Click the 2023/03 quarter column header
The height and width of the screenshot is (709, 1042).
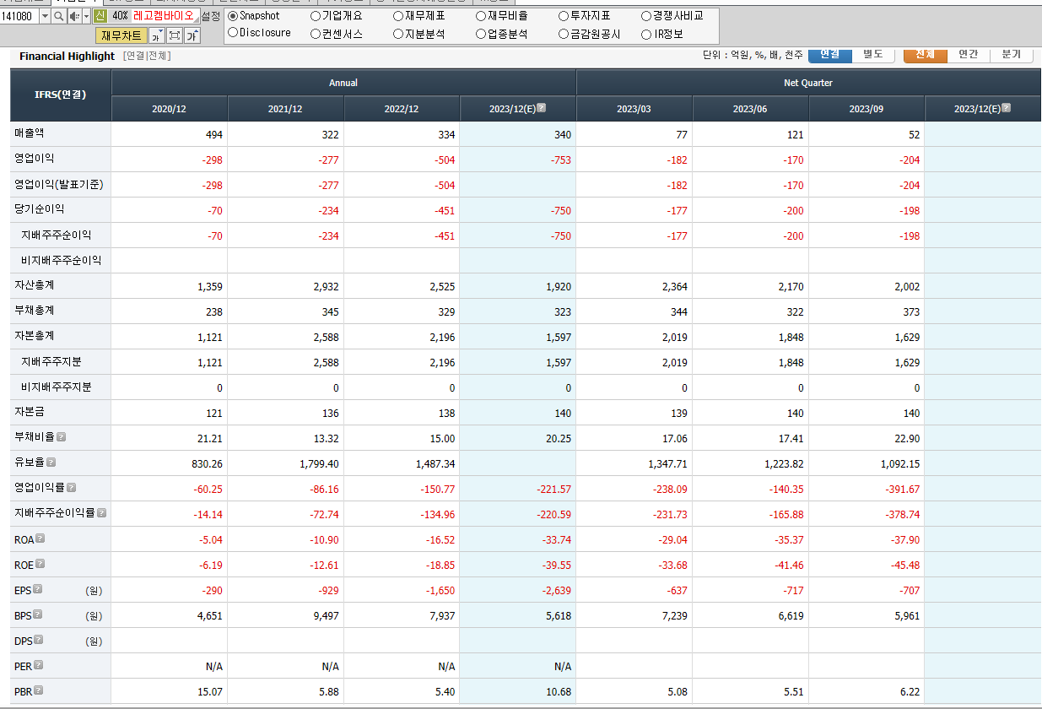634,109
